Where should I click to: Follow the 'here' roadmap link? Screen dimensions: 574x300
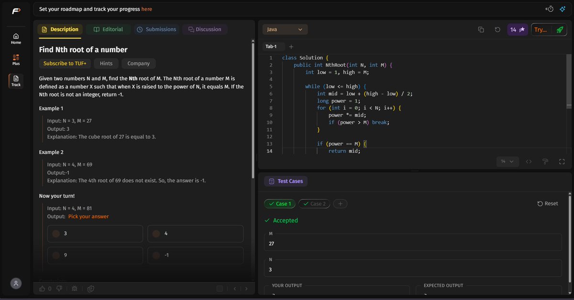147,9
